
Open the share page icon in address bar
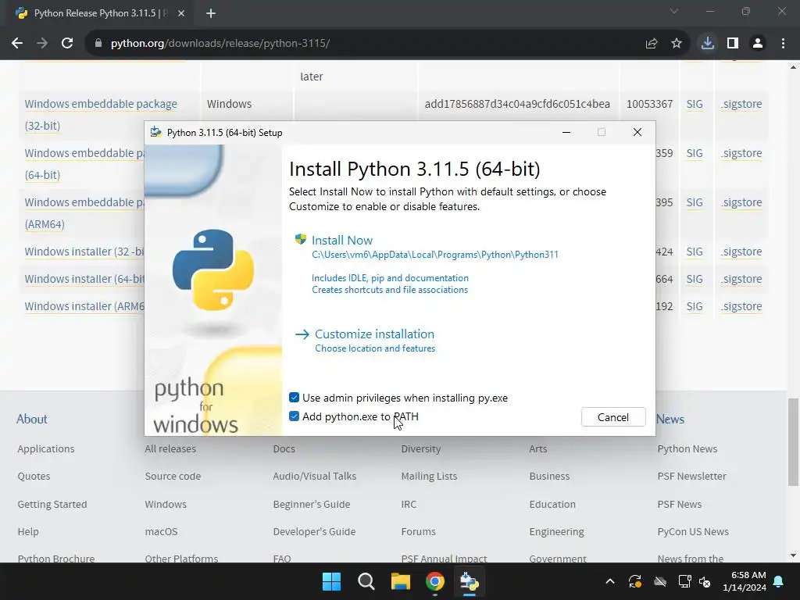(x=651, y=44)
